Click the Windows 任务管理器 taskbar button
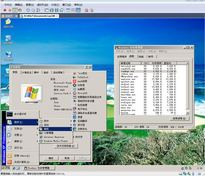Image resolution: width=205 pixels, height=176 pixels. (39, 168)
